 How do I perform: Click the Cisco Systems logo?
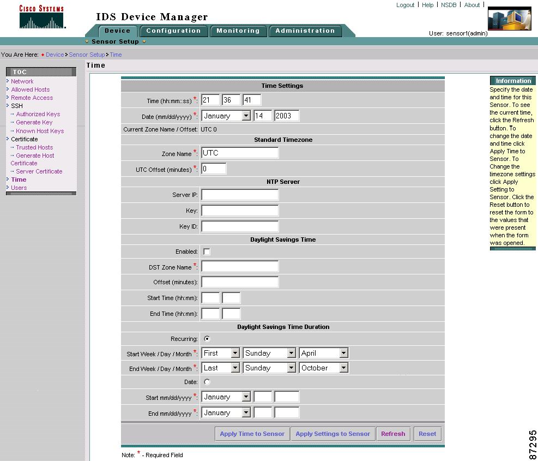point(41,16)
